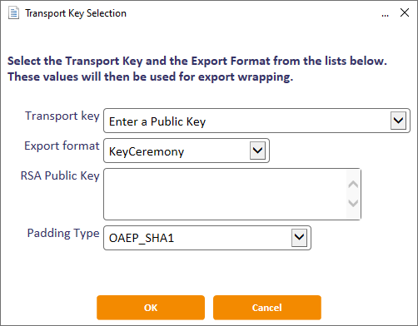Confirm selection with the OK button

click(151, 308)
